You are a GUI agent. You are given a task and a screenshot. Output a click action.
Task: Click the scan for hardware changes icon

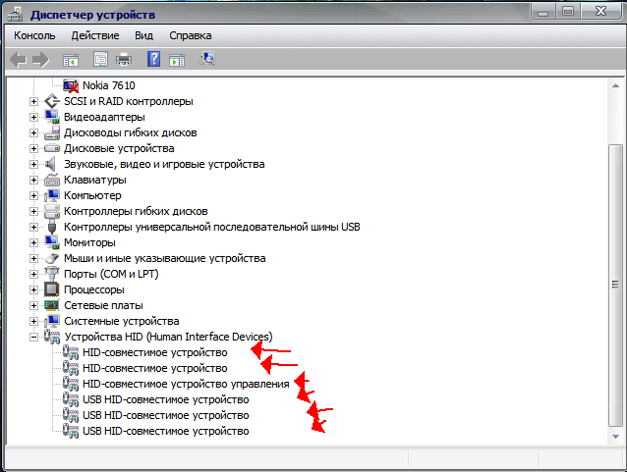coord(207,59)
